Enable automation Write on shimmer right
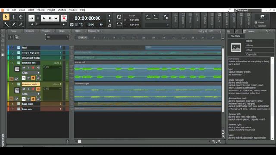This screenshot has height=155, width=276. [x=28, y=99]
